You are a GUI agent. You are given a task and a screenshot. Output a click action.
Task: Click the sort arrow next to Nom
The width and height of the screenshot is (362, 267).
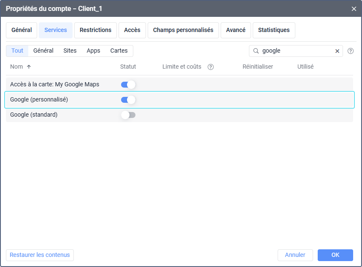point(29,67)
